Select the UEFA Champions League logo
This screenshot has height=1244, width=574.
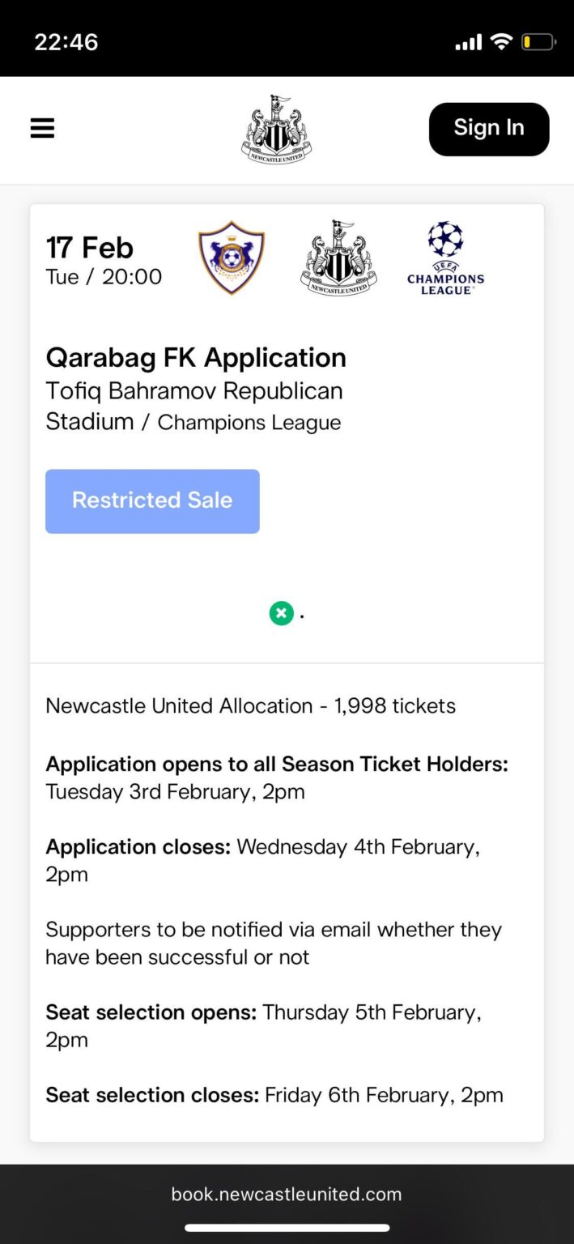(x=445, y=258)
